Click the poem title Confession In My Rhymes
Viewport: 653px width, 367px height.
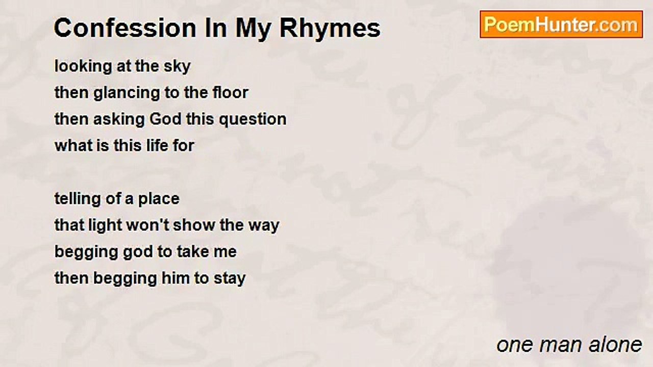217,29
